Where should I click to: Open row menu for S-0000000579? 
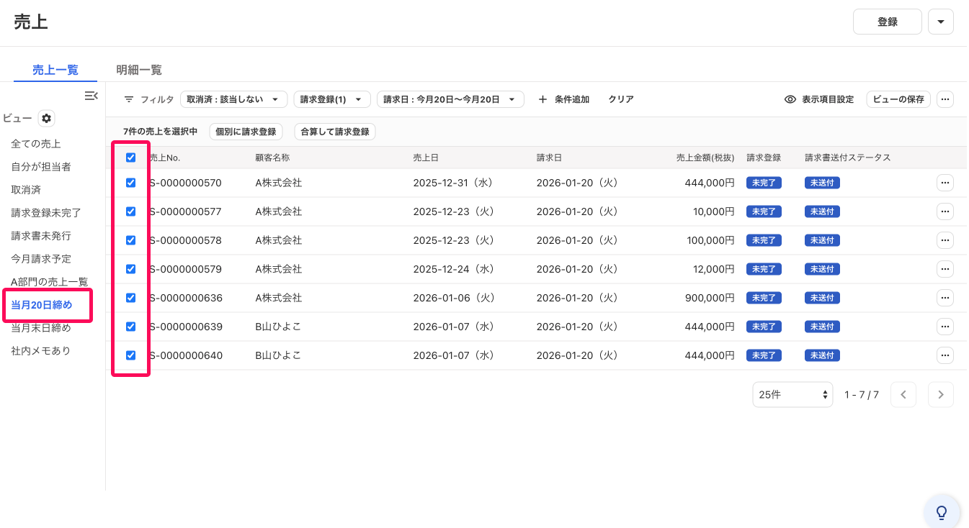[x=945, y=269]
